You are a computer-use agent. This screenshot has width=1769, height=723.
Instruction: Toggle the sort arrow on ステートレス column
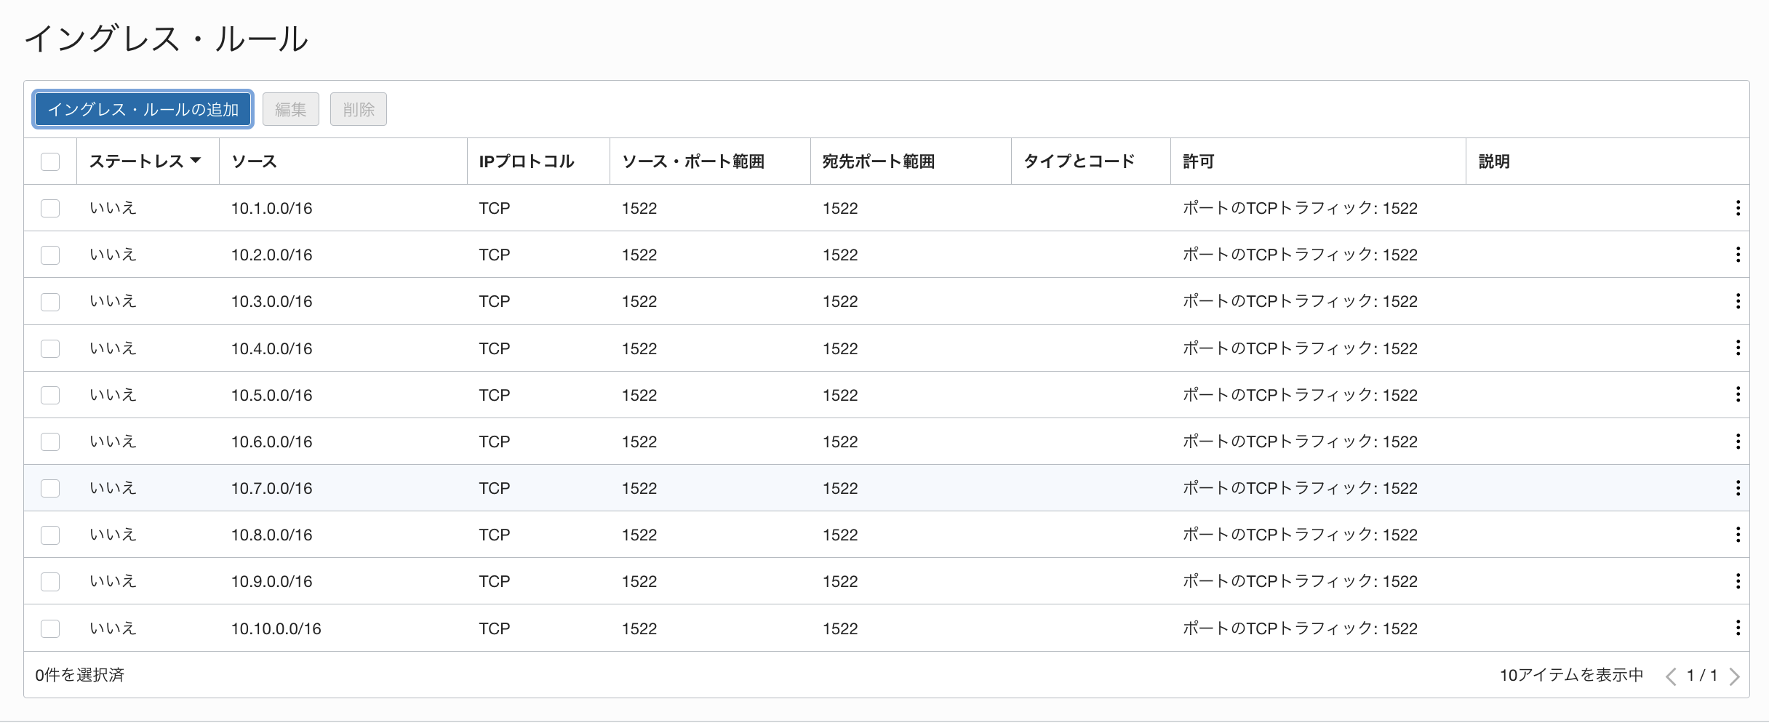point(197,161)
